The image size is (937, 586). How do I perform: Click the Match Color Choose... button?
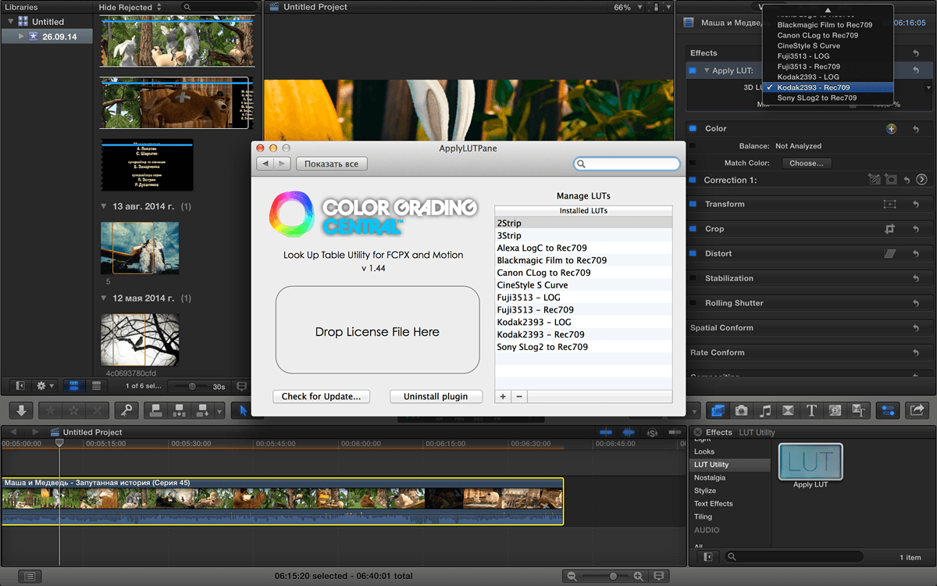point(807,163)
